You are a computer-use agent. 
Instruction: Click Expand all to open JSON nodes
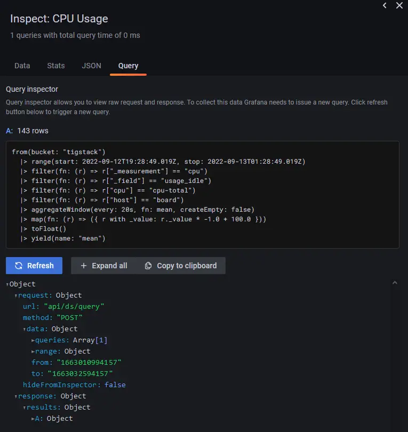point(103,265)
